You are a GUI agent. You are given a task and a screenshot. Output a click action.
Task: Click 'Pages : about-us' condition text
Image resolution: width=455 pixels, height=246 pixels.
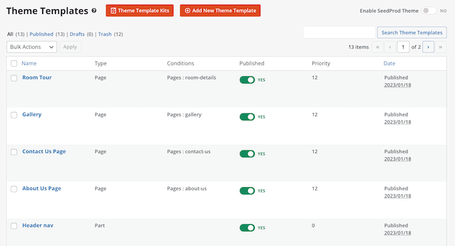187,189
